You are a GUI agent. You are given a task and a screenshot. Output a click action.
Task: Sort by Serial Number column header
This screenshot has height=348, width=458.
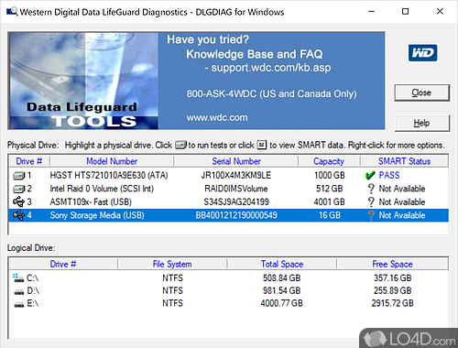pyautogui.click(x=236, y=161)
